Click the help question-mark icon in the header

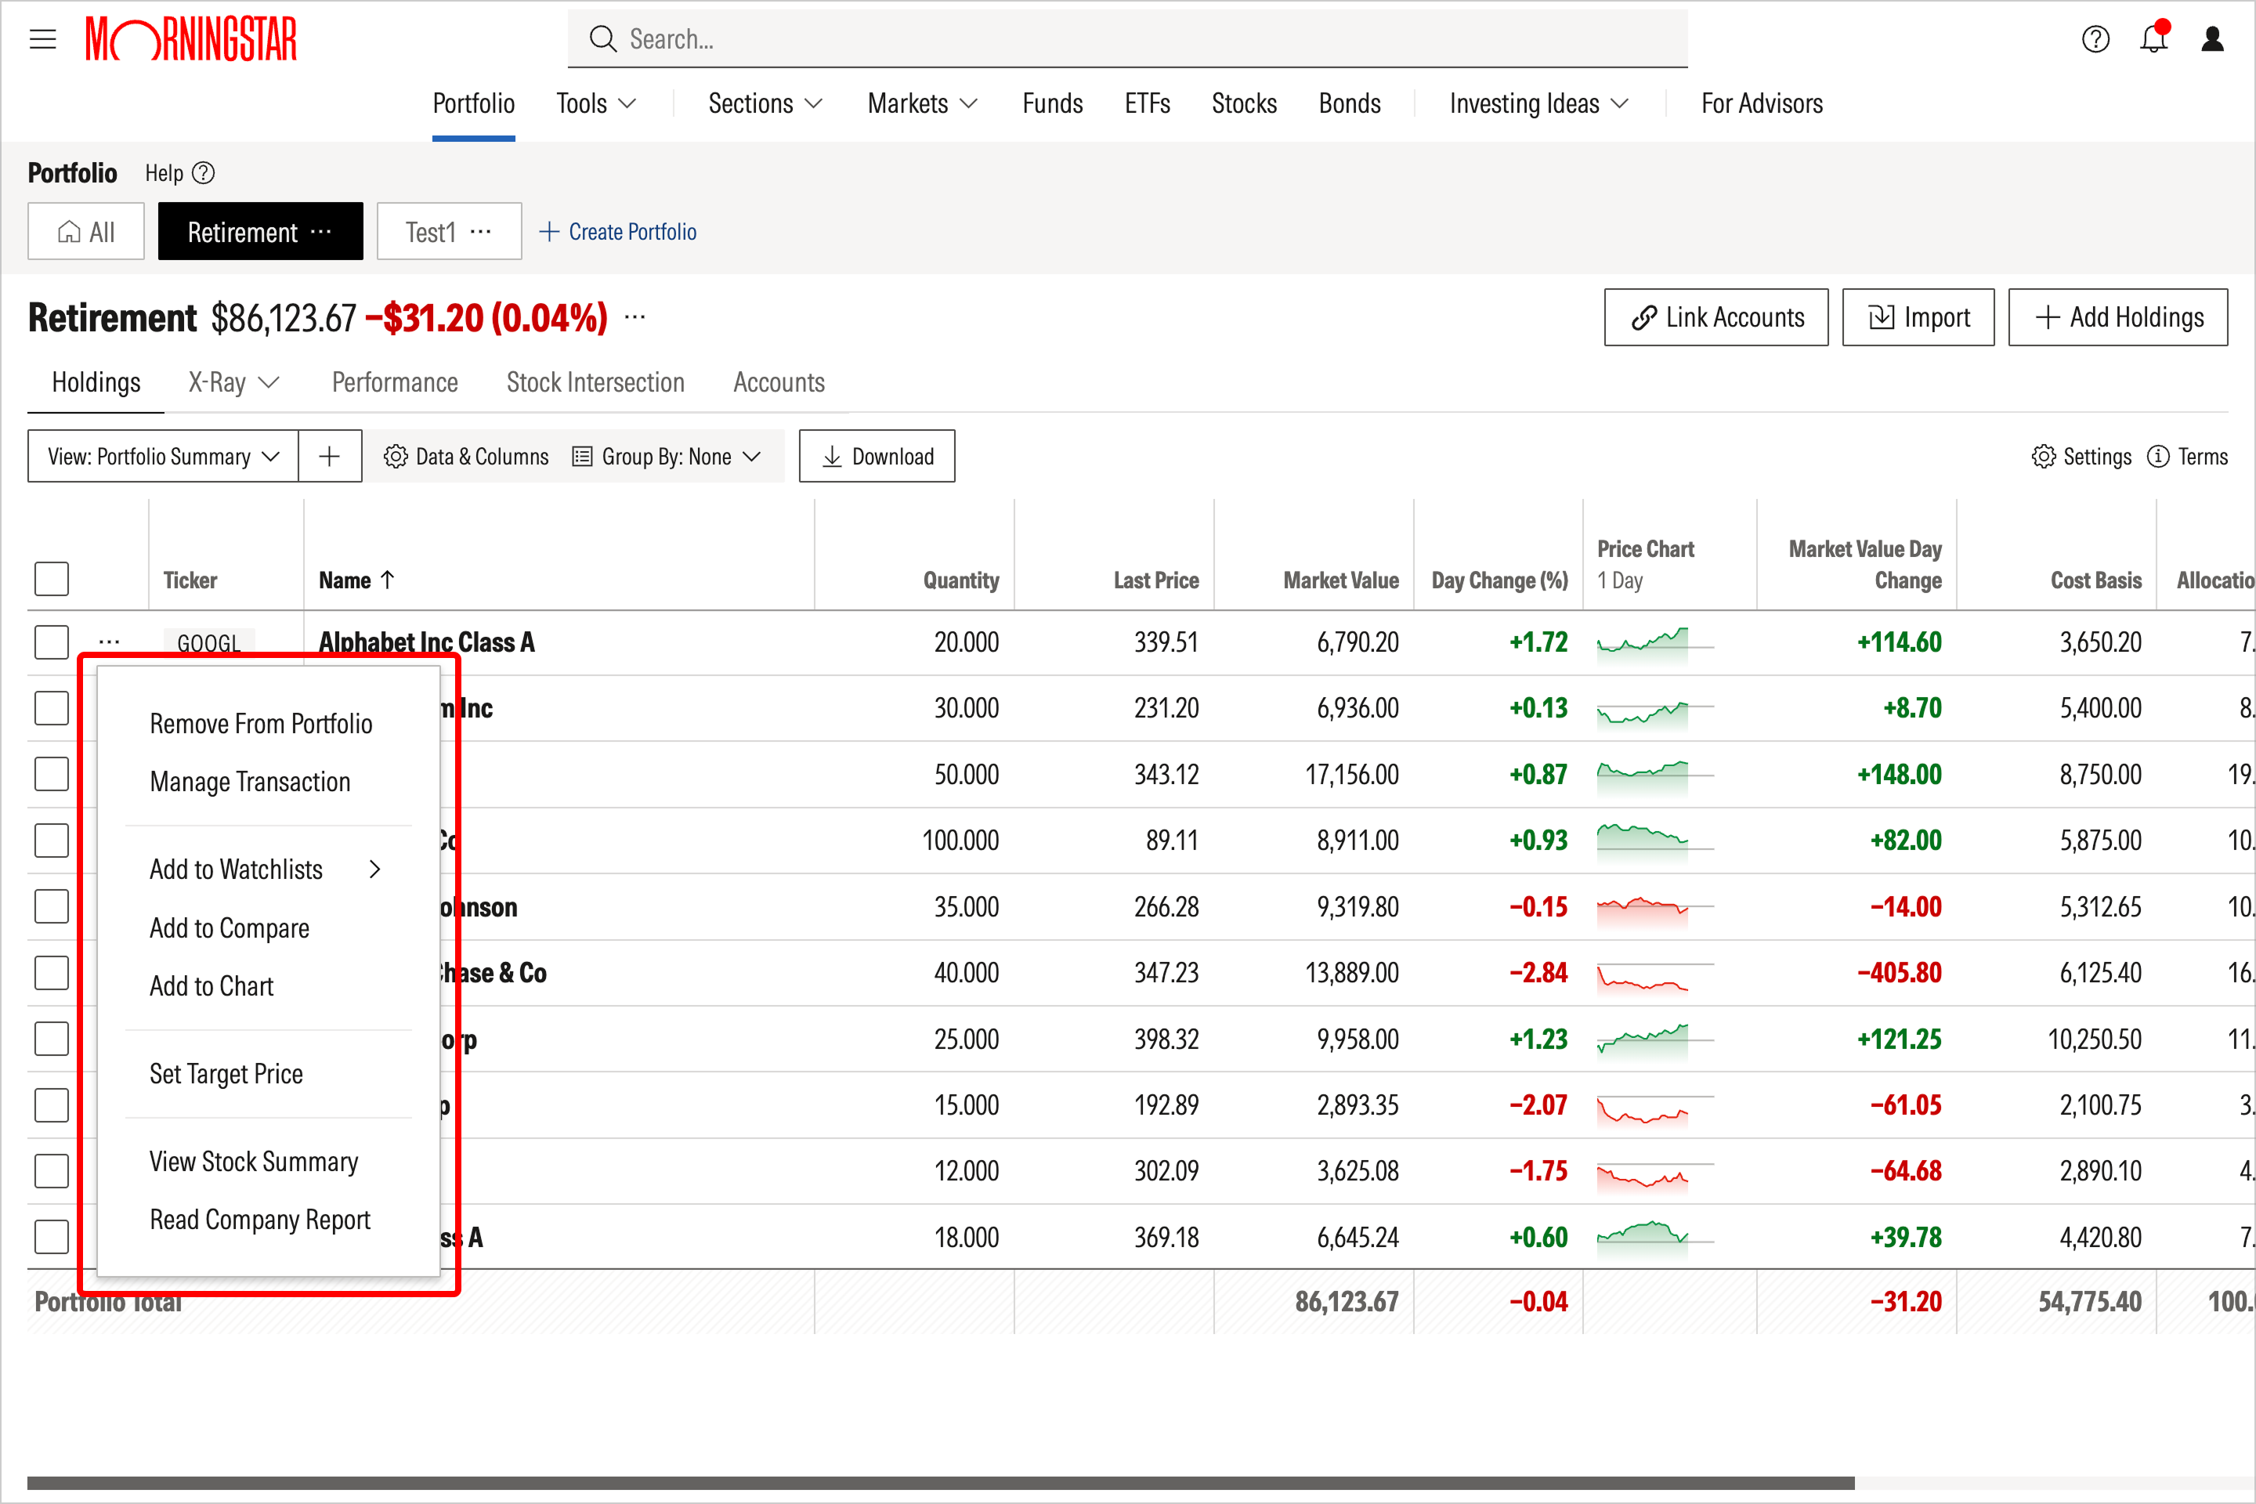2096,39
